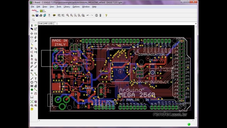Click the Ratsnest tool icon
227x128 pixels.
click(32, 102)
